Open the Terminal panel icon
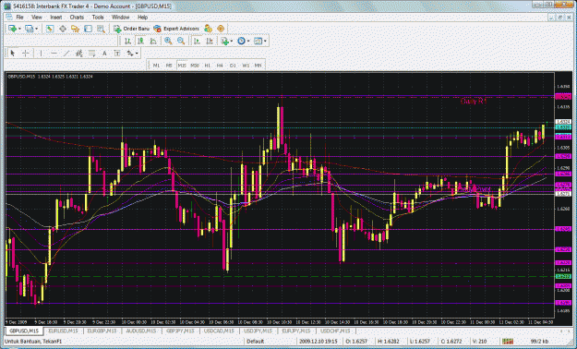577x349 pixels. click(88, 29)
